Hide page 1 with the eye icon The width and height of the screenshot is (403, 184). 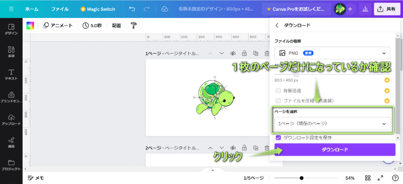tap(233, 53)
